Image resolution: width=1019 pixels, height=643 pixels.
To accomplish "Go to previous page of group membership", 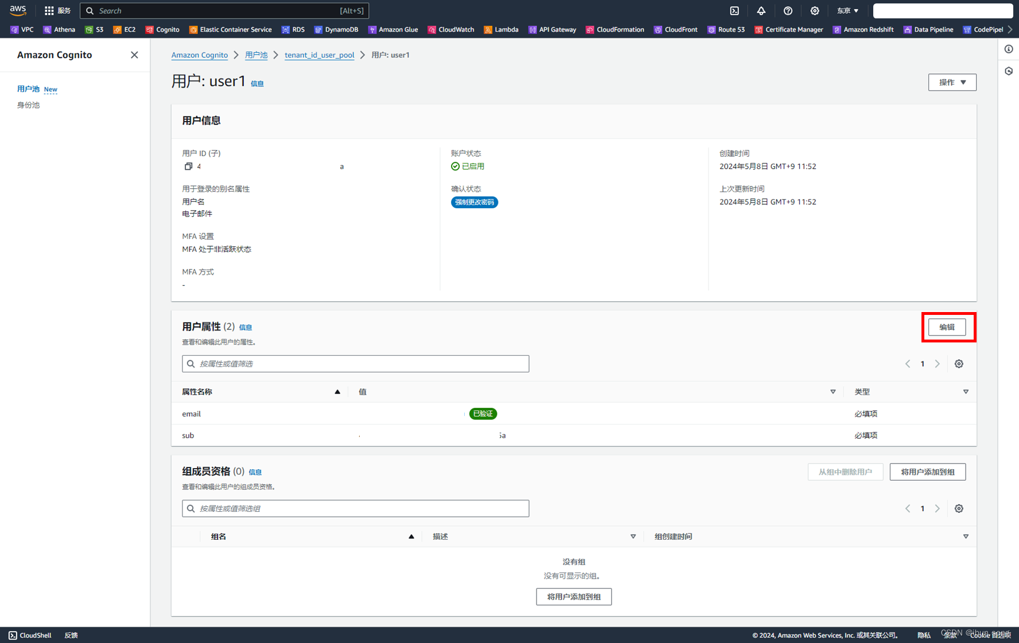I will click(908, 508).
